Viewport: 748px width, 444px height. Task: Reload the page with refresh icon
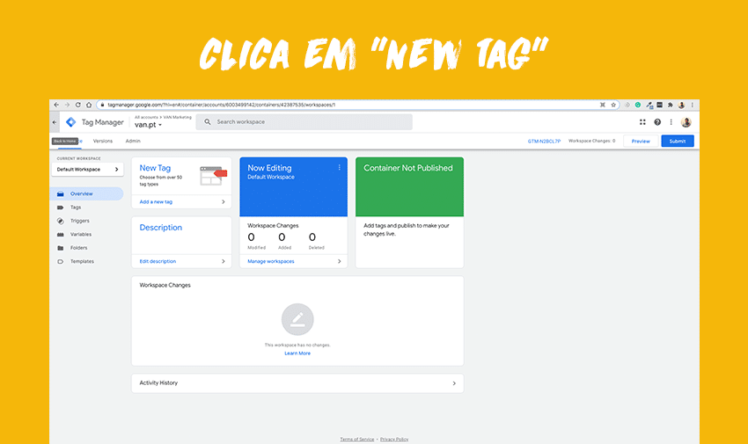[78, 105]
